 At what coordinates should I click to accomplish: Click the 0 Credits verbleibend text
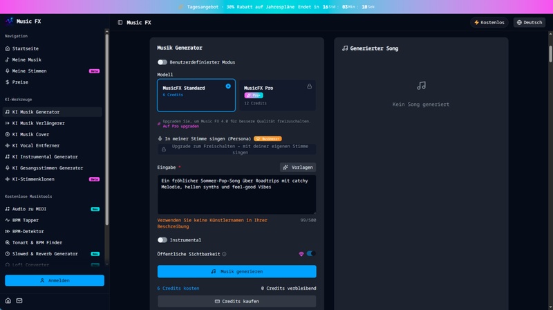pyautogui.click(x=288, y=289)
